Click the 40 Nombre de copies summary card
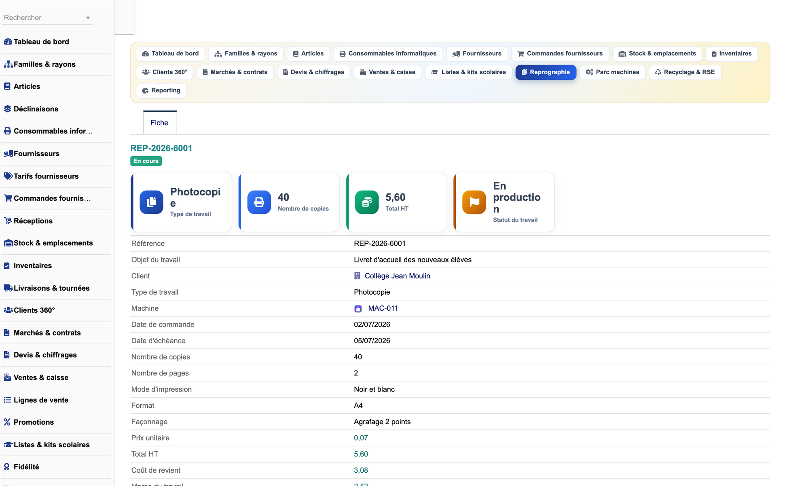The height and width of the screenshot is (486, 787). pyautogui.click(x=289, y=202)
